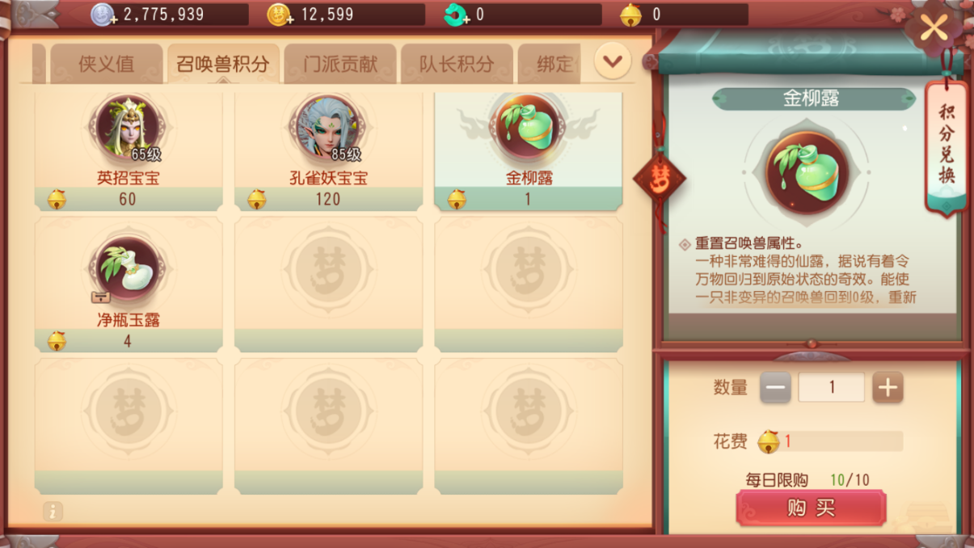This screenshot has width=974, height=548.
Task: Switch to the 侠义值 tab
Action: [x=107, y=64]
